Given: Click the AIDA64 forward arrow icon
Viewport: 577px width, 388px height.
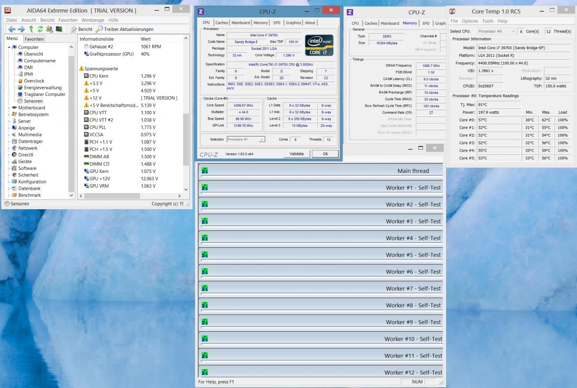Looking at the screenshot, I should click(21, 29).
